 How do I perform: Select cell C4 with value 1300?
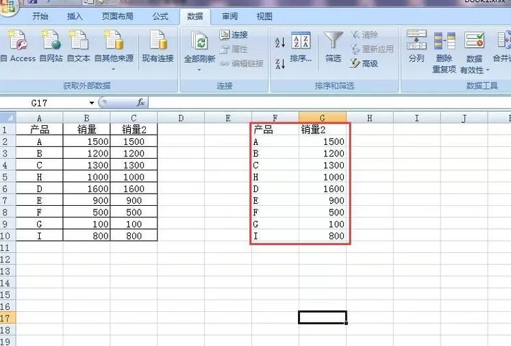pyautogui.click(x=134, y=165)
